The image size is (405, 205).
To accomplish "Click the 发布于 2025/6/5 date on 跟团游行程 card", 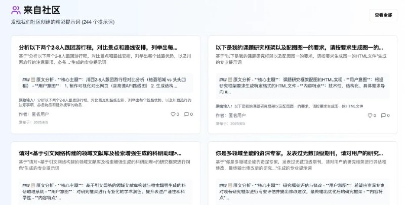I will coord(33,122).
